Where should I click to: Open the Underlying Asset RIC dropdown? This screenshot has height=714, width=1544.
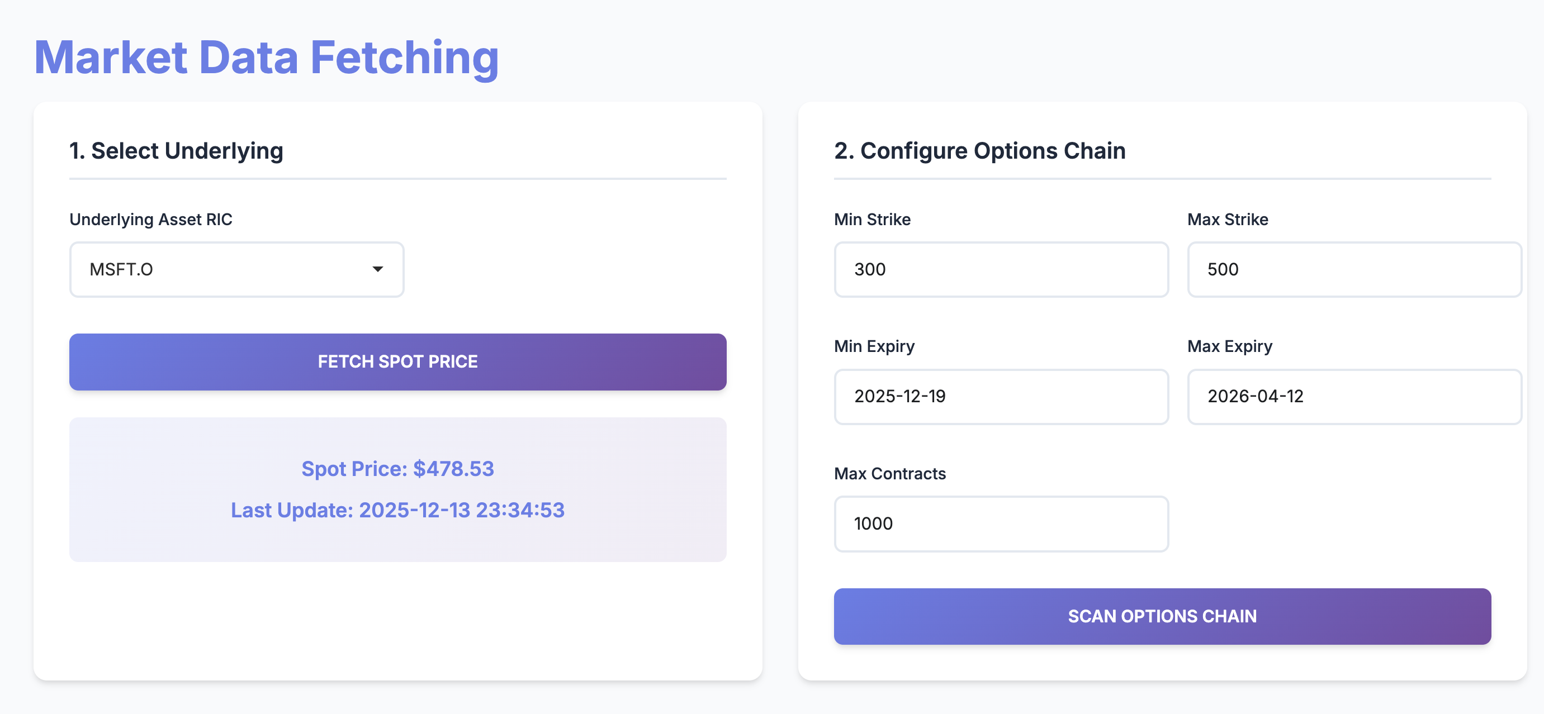click(x=237, y=269)
